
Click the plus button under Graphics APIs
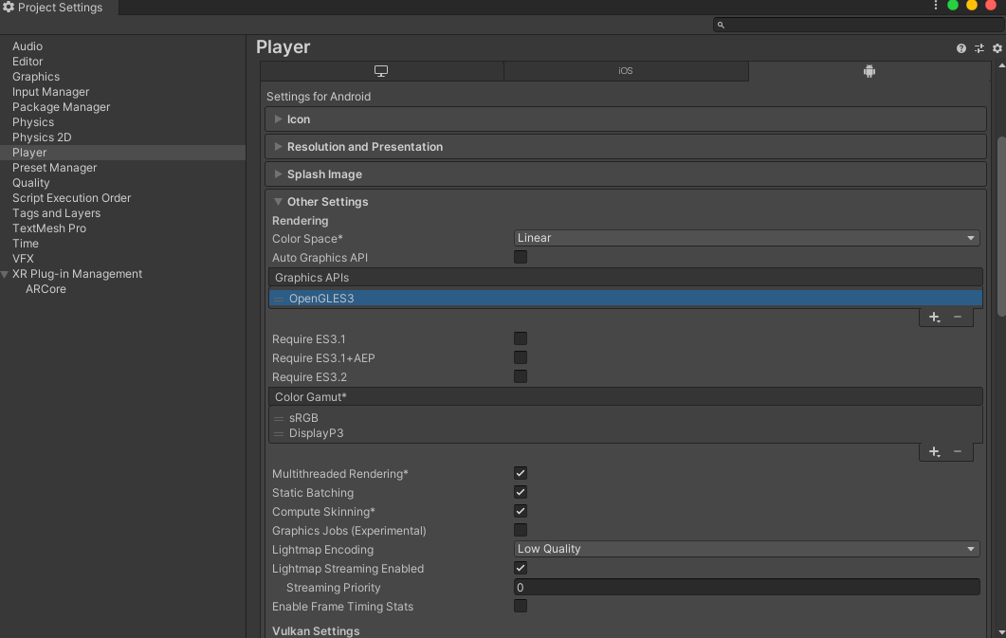(x=934, y=318)
